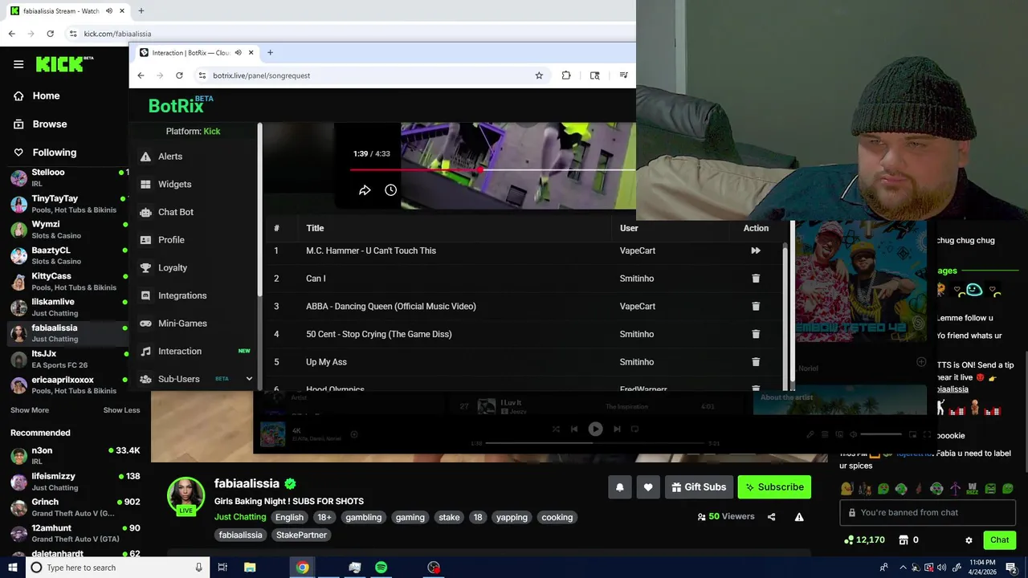The width and height of the screenshot is (1028, 578).
Task: Bookmark BotRix page with star icon
Action: click(539, 75)
